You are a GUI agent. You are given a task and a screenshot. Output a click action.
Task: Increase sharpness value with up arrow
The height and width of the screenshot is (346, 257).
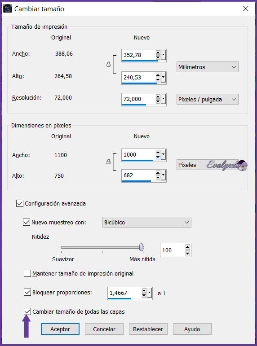(x=188, y=247)
